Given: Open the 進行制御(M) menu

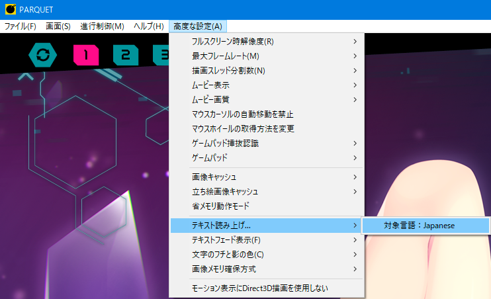Looking at the screenshot, I should [x=102, y=26].
